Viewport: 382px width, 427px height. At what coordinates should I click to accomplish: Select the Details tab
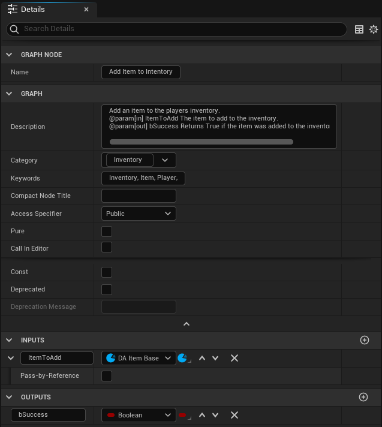[32, 10]
